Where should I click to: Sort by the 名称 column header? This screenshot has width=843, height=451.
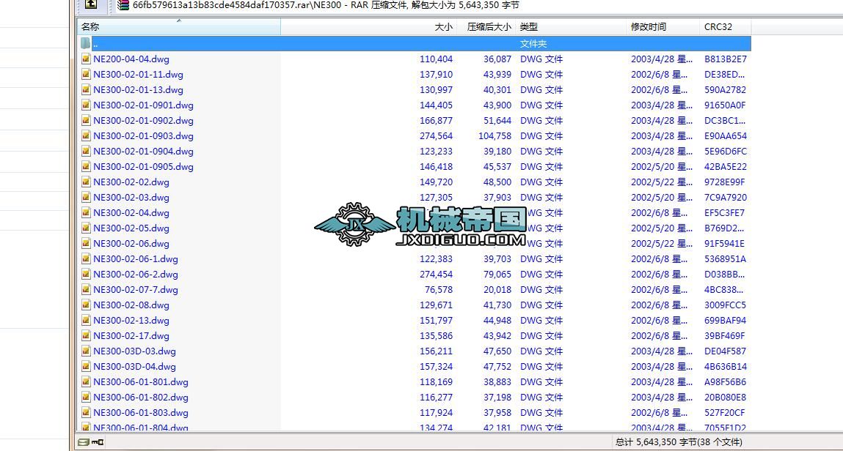pos(178,27)
